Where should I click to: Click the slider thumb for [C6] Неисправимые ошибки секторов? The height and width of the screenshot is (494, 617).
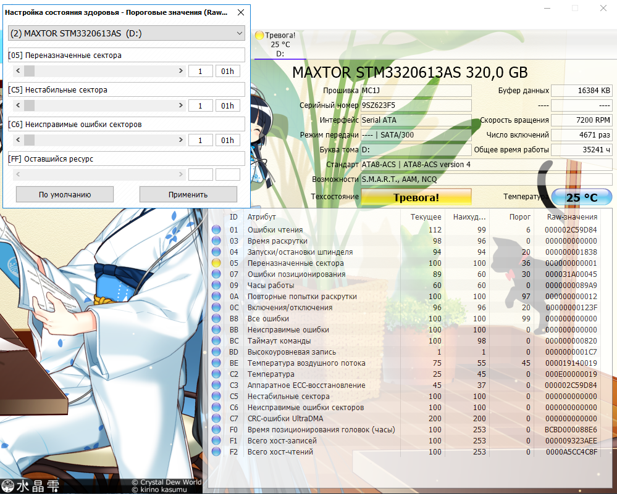click(x=29, y=140)
